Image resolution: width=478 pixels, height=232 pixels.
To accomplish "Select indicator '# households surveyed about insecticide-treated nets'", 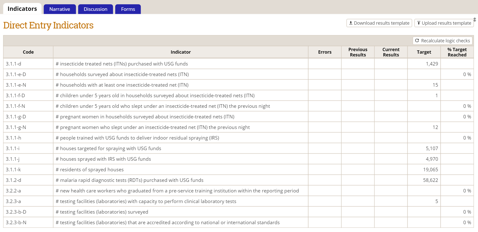I will 122,74.
